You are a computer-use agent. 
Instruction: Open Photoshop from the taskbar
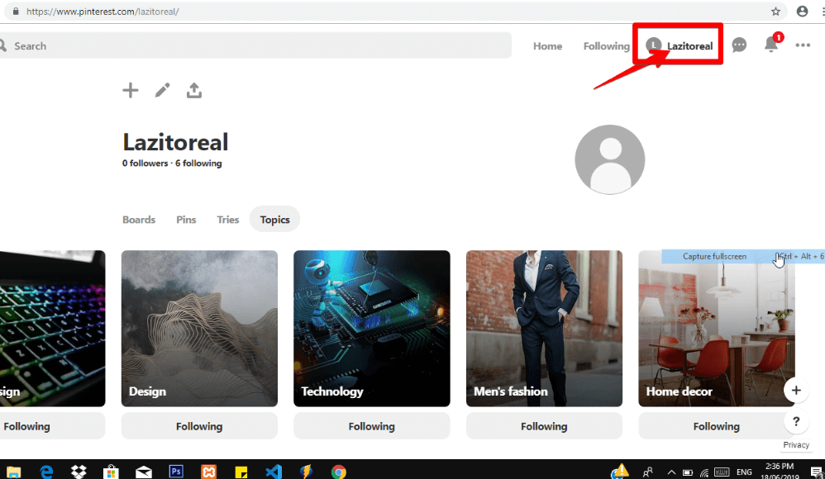pyautogui.click(x=176, y=471)
